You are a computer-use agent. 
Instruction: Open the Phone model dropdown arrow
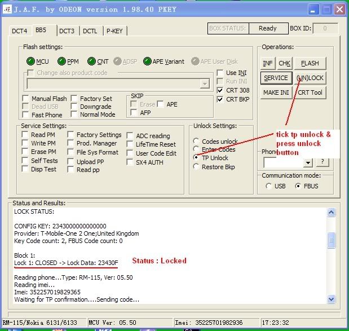pos(308,163)
